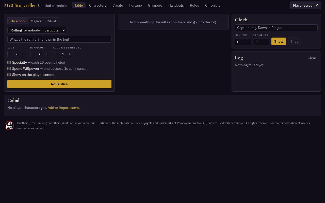
Task: Switch to the Magick tab
Action: click(x=36, y=21)
